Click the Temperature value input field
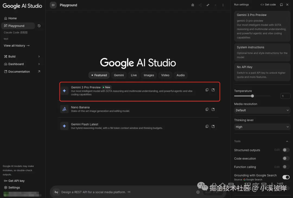 (x=285, y=96)
